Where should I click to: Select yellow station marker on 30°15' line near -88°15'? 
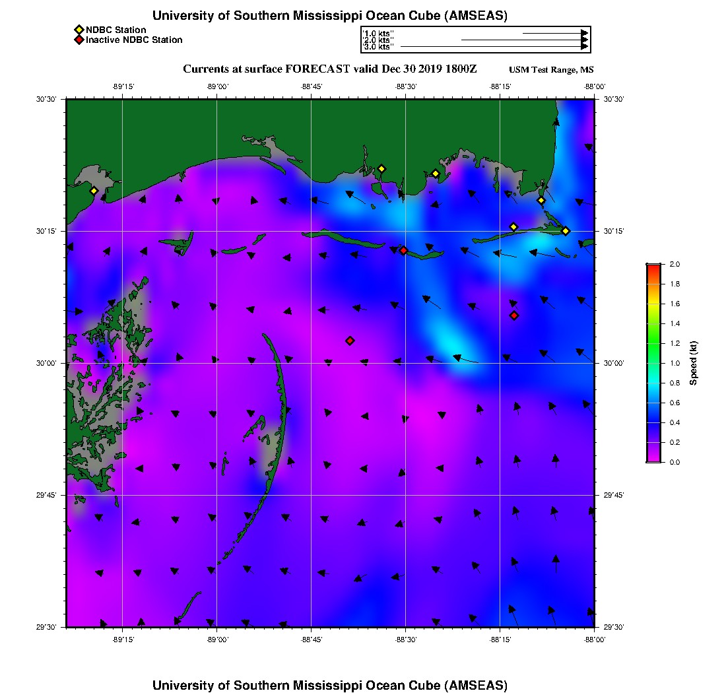pos(513,227)
